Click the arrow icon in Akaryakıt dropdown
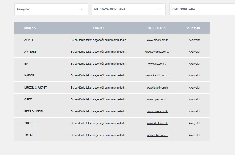Viewport: 235px width, 155px height. point(81,9)
